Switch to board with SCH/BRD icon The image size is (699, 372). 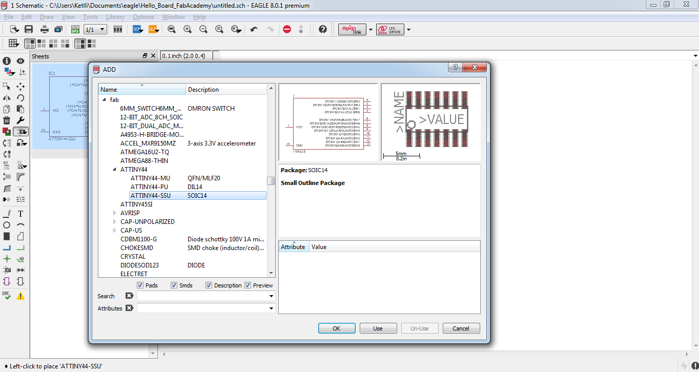tap(75, 29)
